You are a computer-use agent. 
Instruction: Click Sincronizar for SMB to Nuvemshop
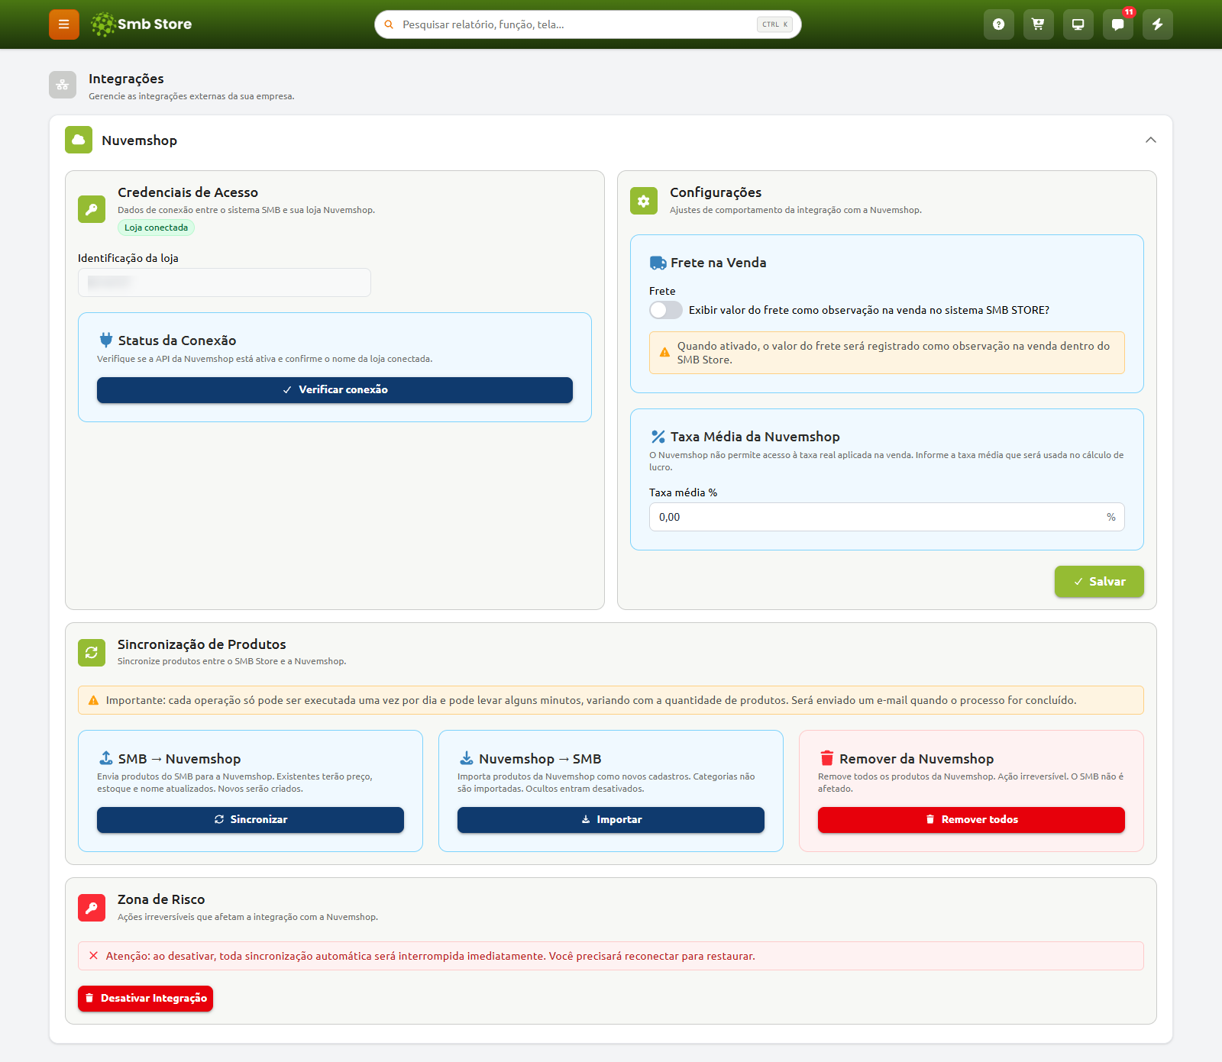click(251, 819)
